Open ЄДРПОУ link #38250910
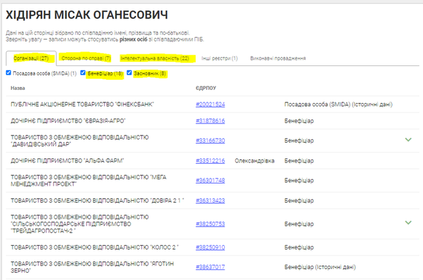Image resolution: width=423 pixels, height=280 pixels. (210, 248)
